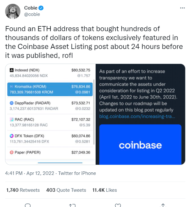Image resolution: width=189 pixels, height=207 pixels.
Task: Open the @cobie handle link
Action: 32,14
